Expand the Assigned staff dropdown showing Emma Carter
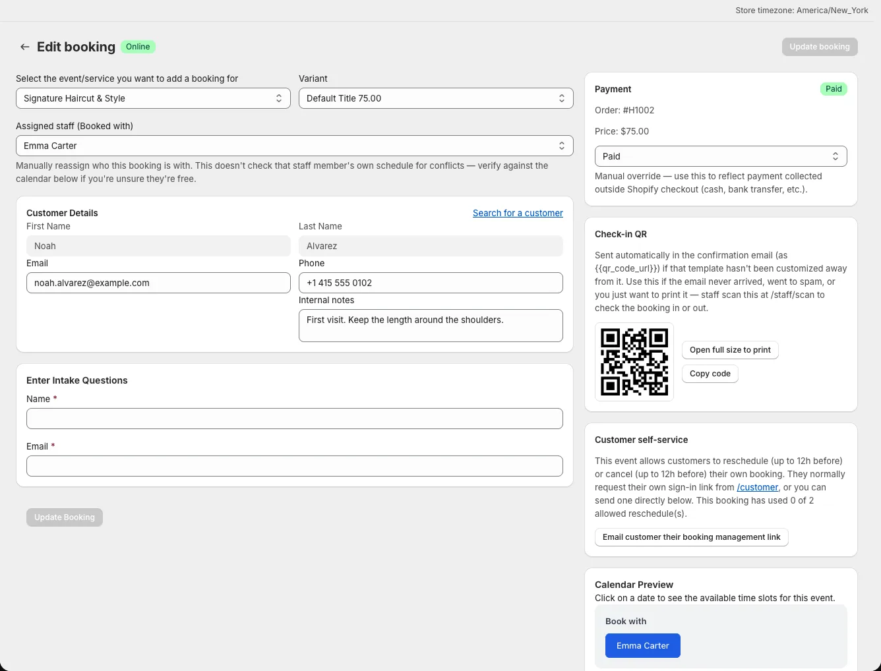 point(295,146)
